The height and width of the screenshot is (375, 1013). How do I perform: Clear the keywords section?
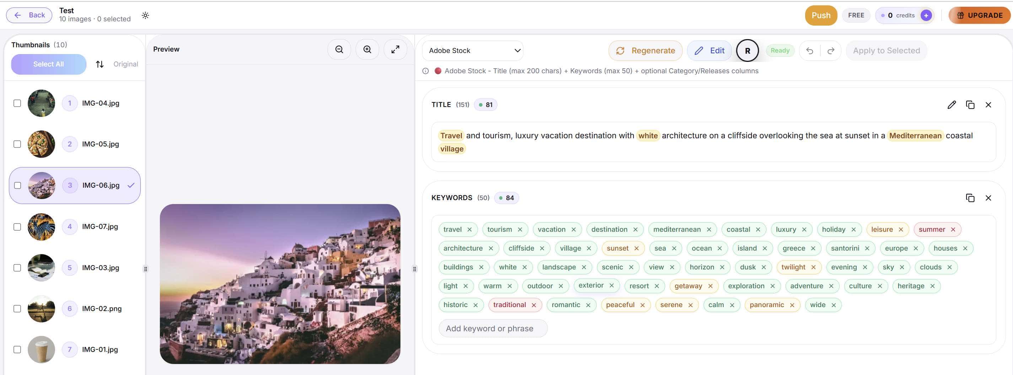click(988, 198)
